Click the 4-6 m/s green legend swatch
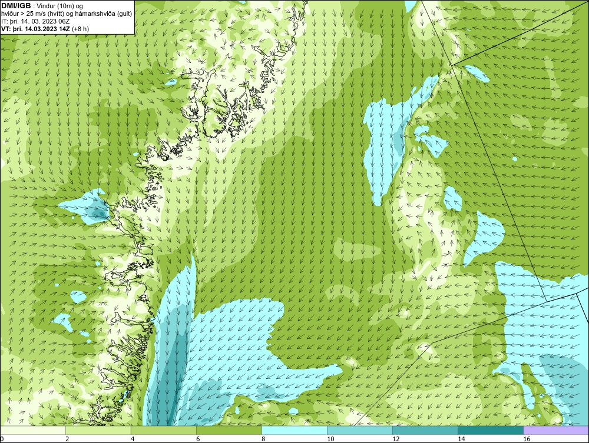Screen dimensions: 589x443 point(164,430)
